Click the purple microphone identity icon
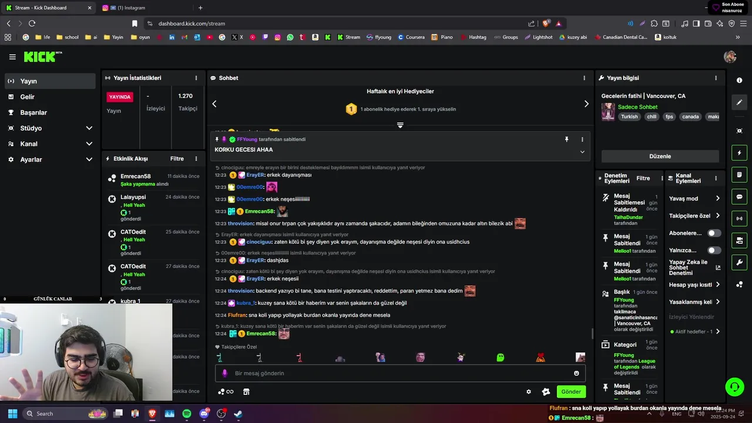 [224, 373]
